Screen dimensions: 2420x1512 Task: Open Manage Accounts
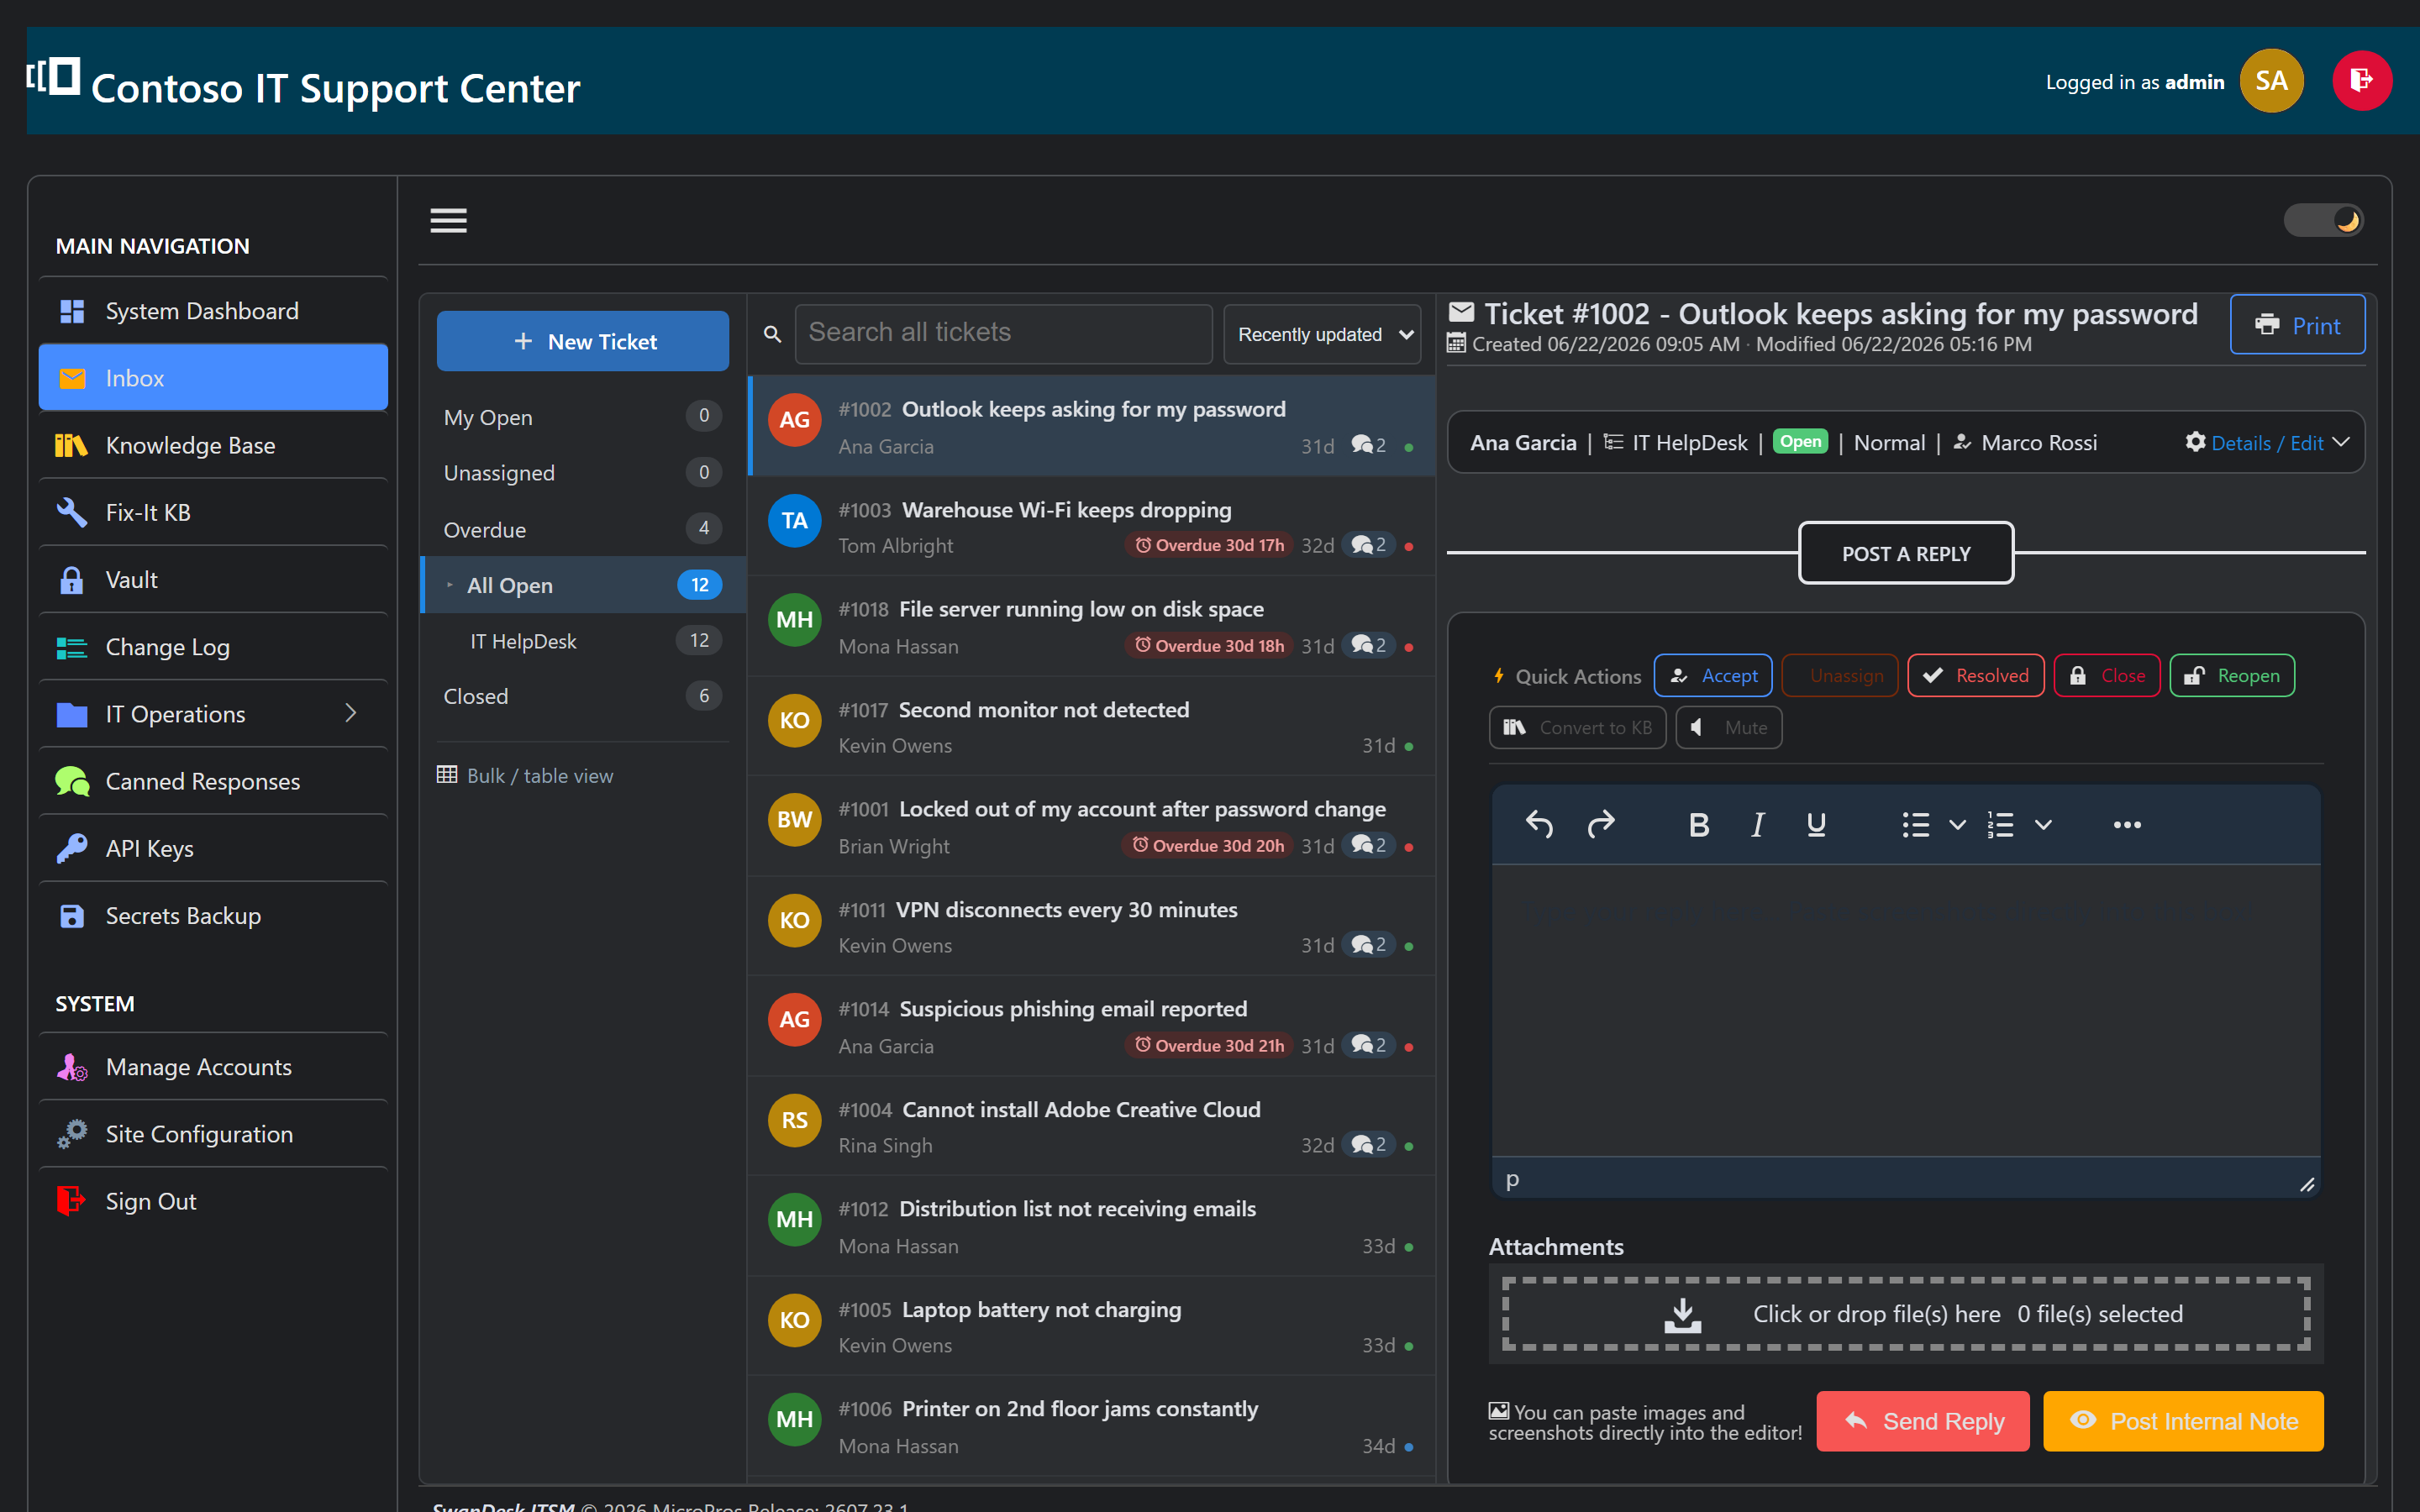(213, 1067)
